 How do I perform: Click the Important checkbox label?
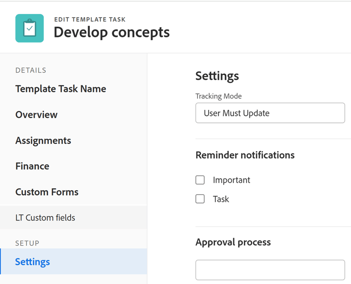point(231,180)
